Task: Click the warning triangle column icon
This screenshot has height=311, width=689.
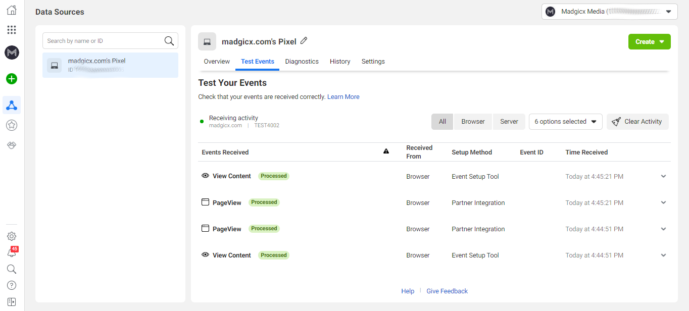Action: tap(386, 151)
